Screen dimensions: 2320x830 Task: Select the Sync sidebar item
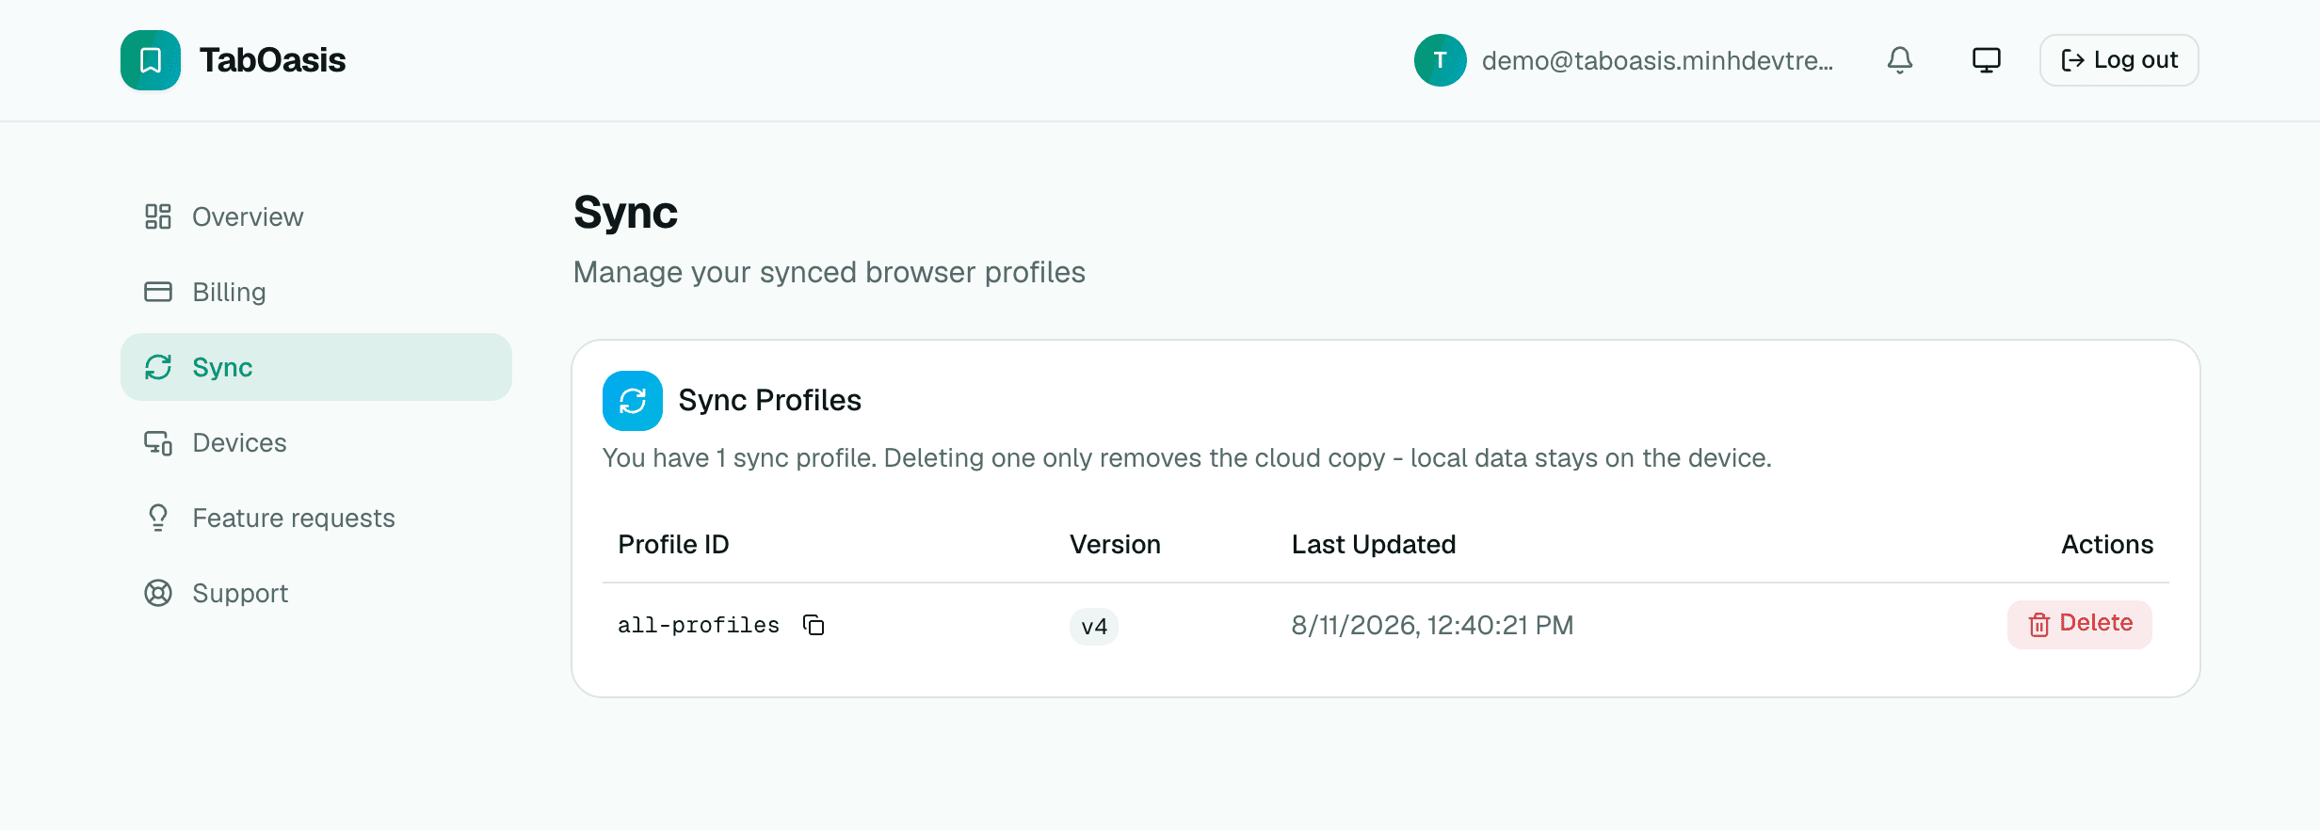pyautogui.click(x=316, y=367)
